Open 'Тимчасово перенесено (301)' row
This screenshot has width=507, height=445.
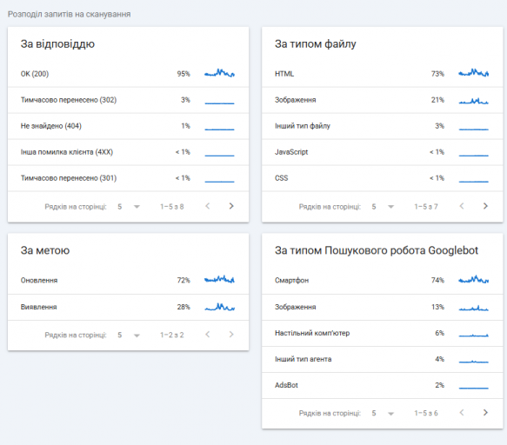(x=129, y=178)
